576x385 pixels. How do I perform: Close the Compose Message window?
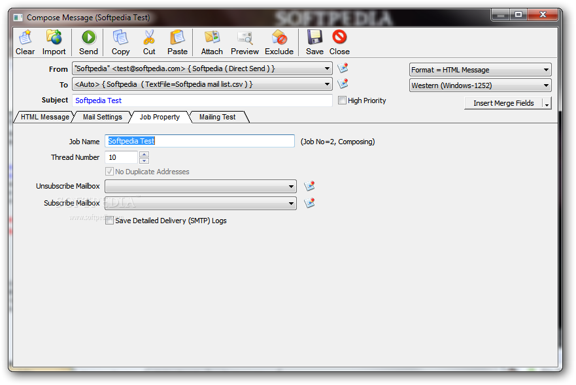tap(543, 14)
